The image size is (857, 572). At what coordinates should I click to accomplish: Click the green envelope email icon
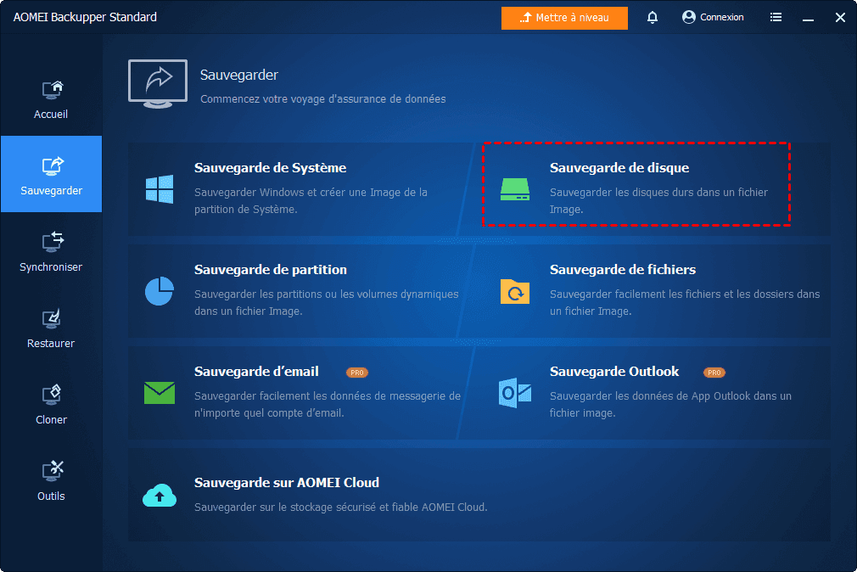click(160, 393)
